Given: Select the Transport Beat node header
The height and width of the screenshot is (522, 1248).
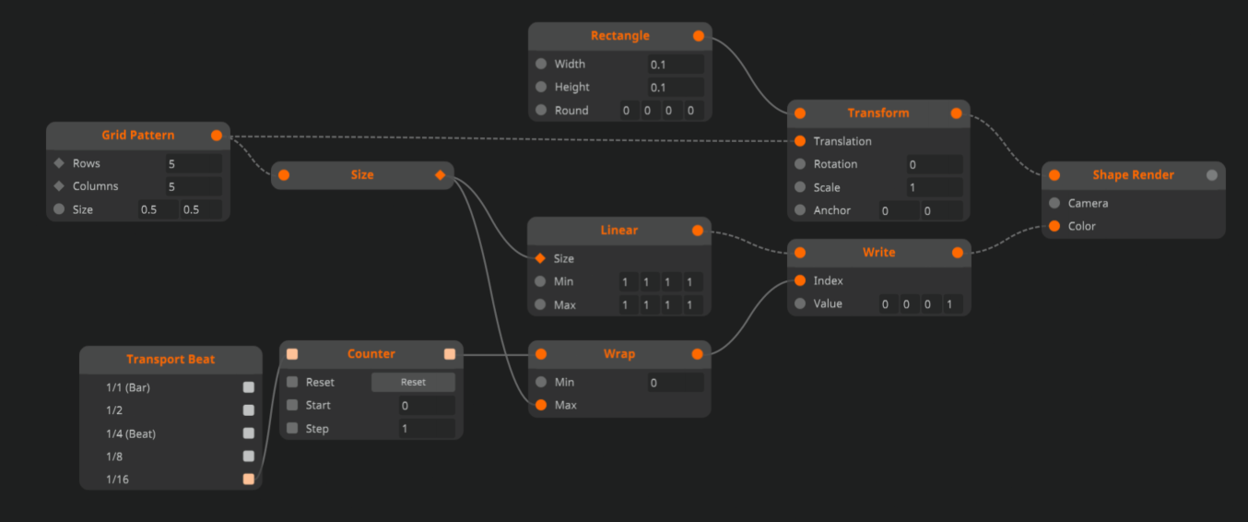Looking at the screenshot, I should point(170,360).
